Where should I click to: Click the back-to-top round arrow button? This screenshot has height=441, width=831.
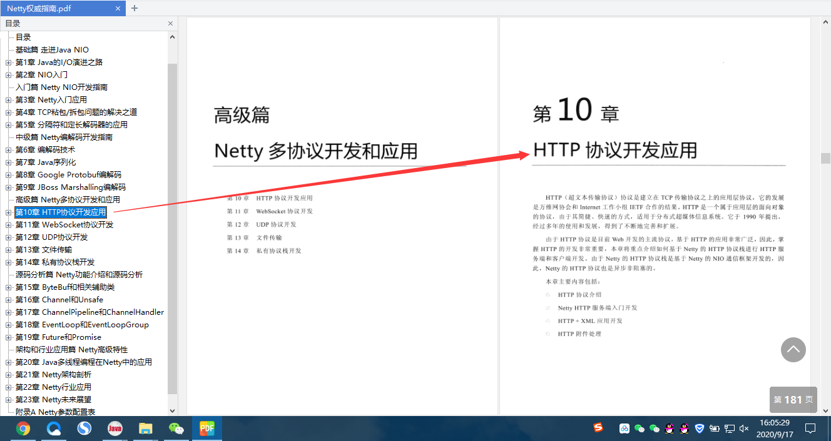tap(793, 350)
